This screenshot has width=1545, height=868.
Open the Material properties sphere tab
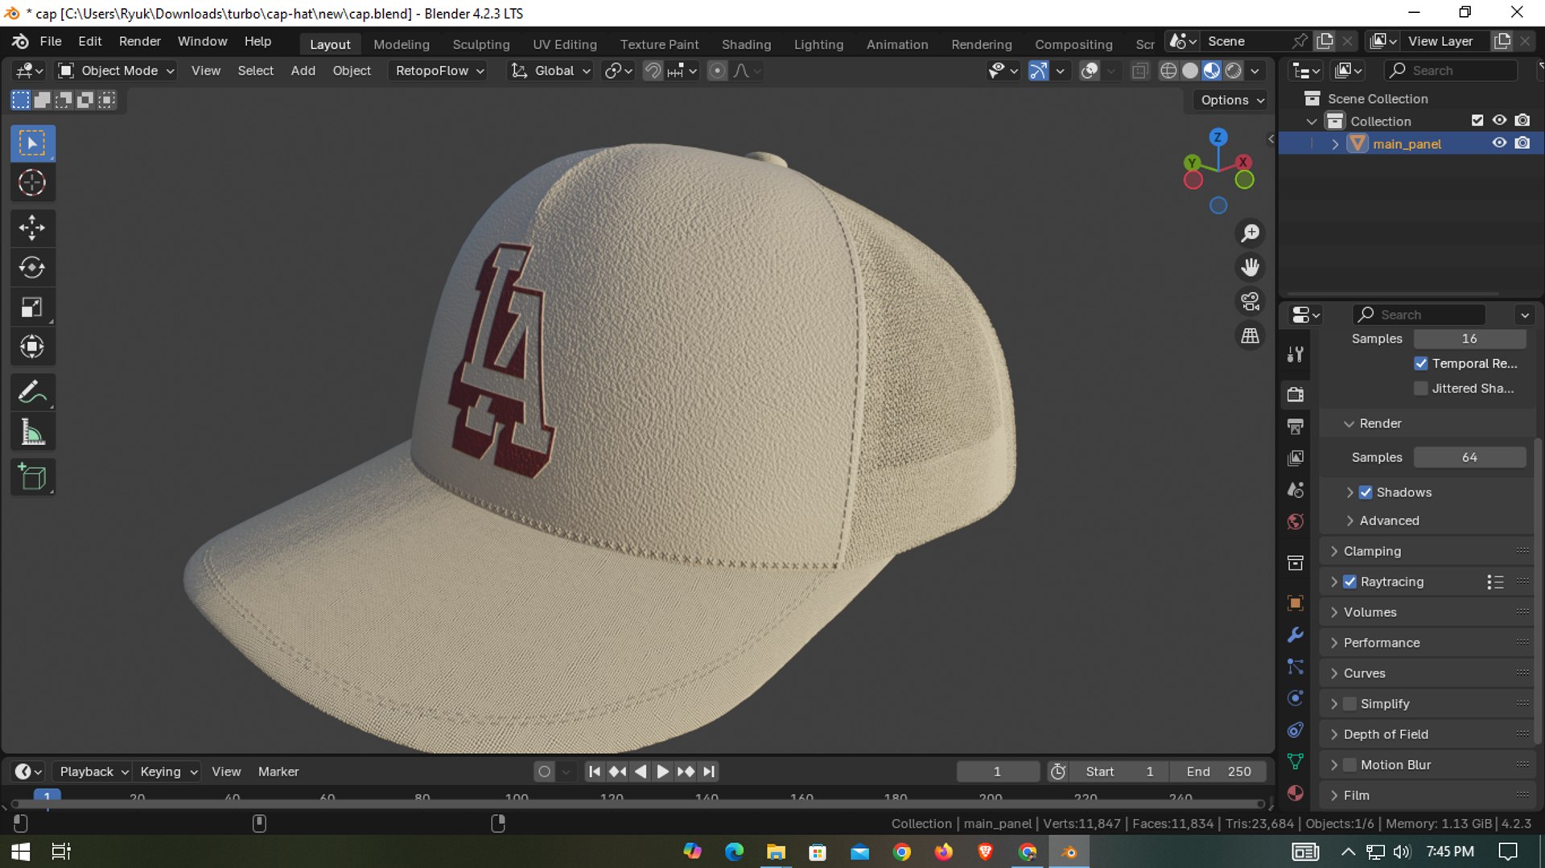tap(1295, 793)
